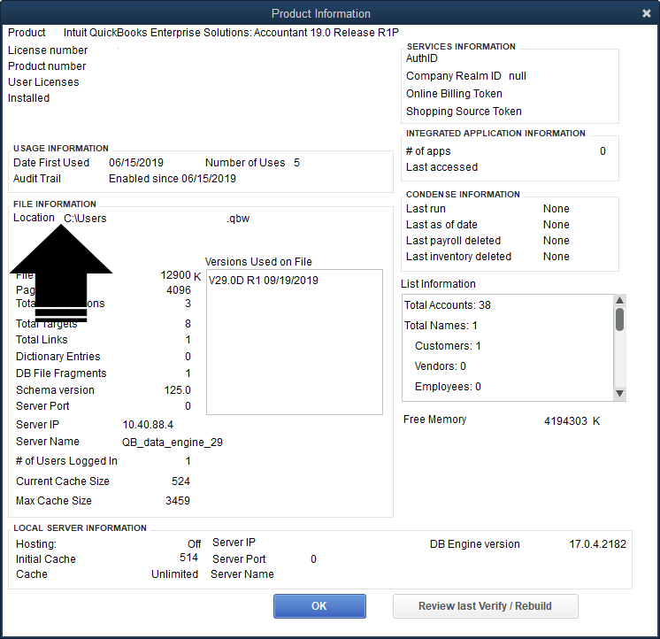The image size is (660, 639).
Task: Click List Information scrollbar thumb
Action: pyautogui.click(x=619, y=319)
